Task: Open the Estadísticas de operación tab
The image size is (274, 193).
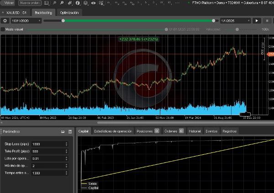Action: (x=112, y=131)
